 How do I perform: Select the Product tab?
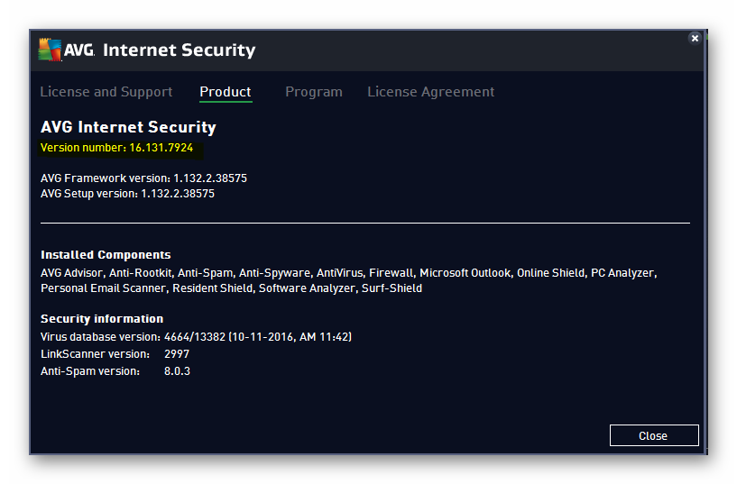(226, 92)
